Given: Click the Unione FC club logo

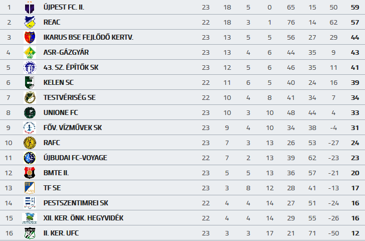Looking at the screenshot, I should (30, 112).
